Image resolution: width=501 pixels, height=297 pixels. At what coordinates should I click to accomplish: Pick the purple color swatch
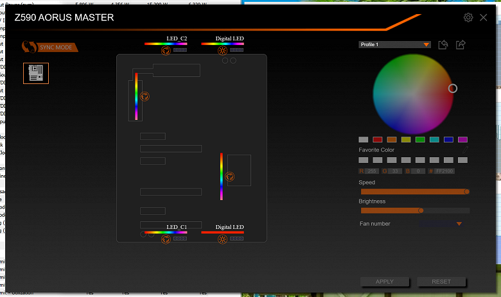tap(462, 139)
